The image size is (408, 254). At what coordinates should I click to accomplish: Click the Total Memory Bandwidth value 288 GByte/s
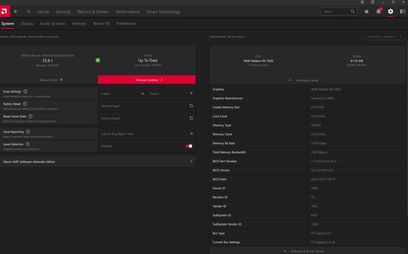319,152
